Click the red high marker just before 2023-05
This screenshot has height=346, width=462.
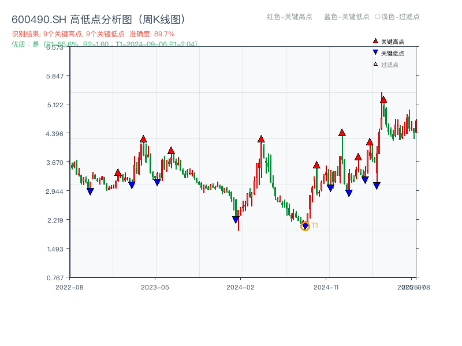coord(143,139)
